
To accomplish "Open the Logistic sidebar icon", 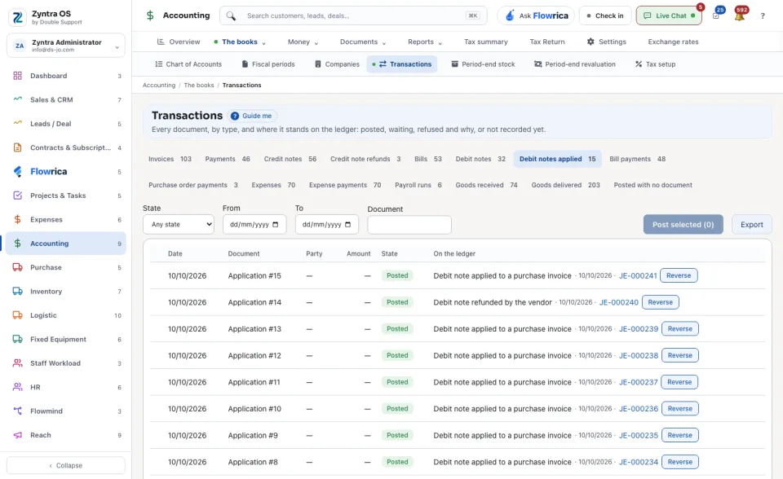I will pos(17,315).
